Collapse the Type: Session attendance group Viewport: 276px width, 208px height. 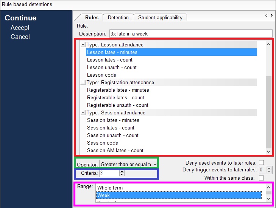coord(83,113)
